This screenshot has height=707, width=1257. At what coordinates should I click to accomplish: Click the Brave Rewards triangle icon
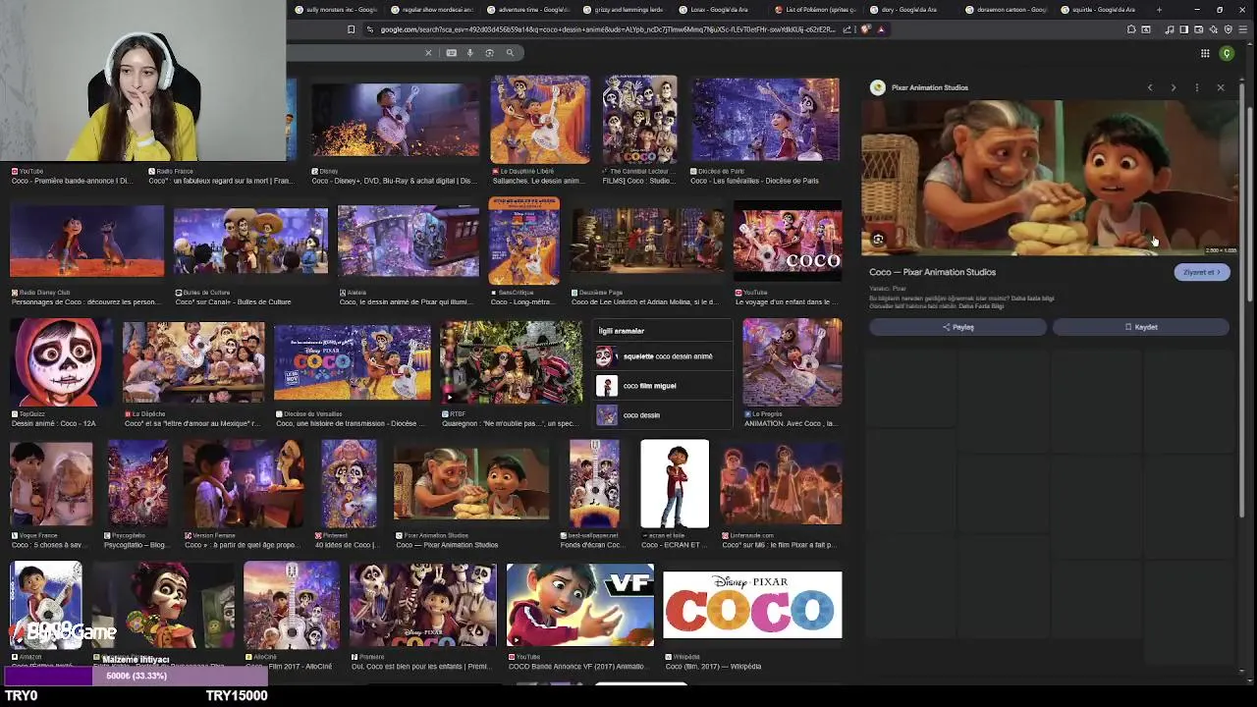point(881,29)
